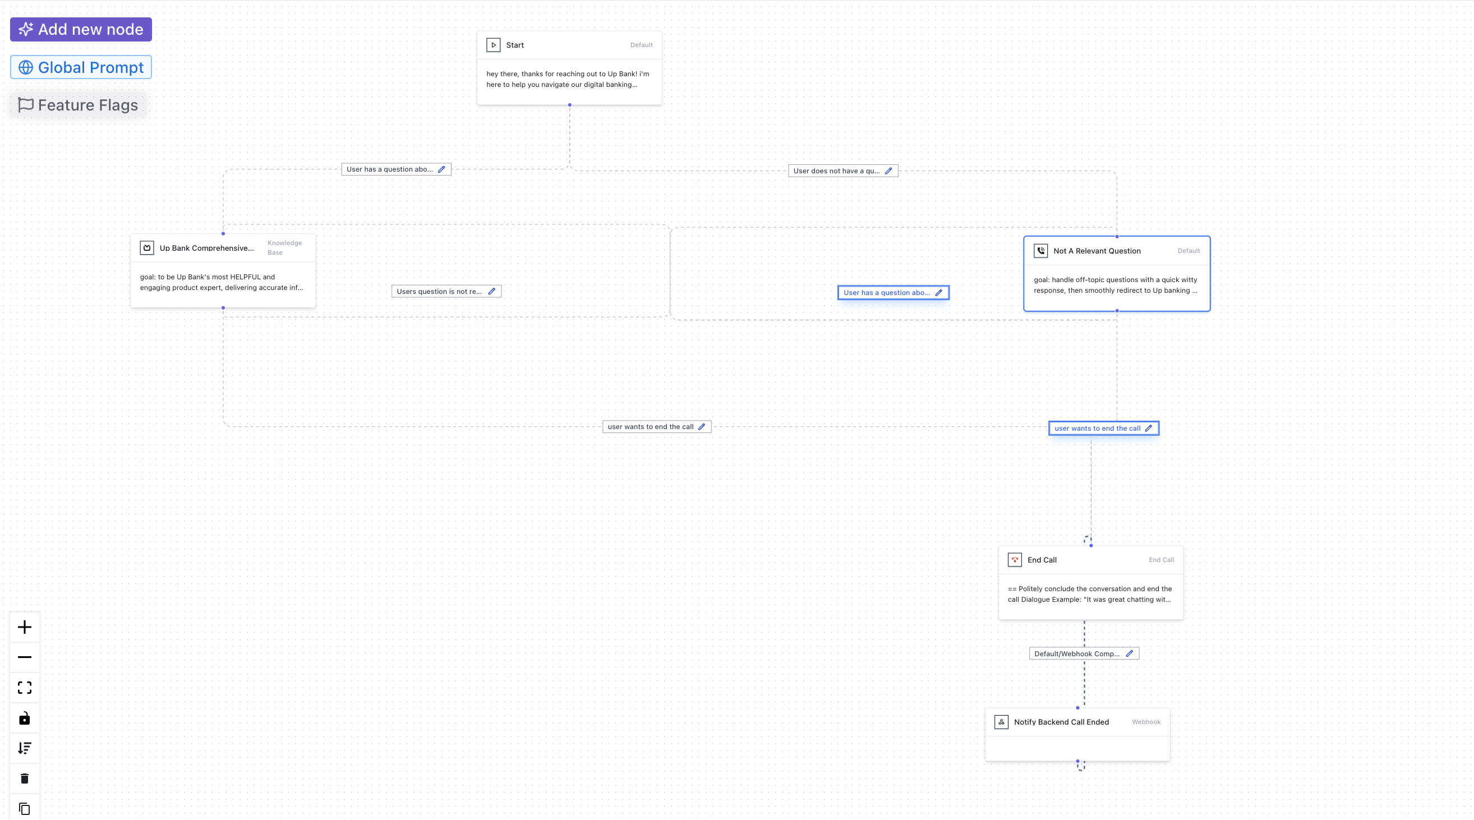The height and width of the screenshot is (820, 1474).
Task: Open the Global Prompt button
Action: click(81, 67)
